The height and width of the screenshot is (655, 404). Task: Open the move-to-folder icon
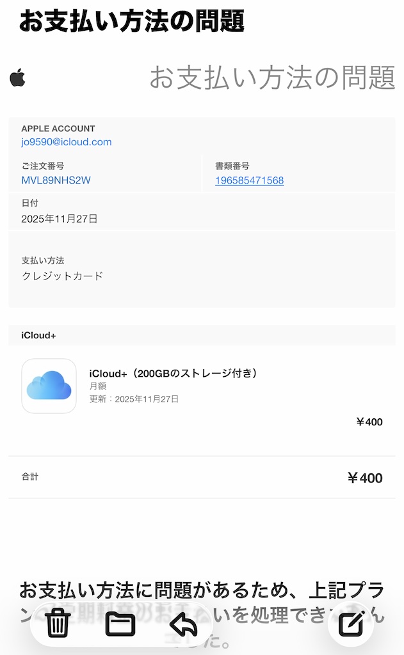[x=120, y=623]
